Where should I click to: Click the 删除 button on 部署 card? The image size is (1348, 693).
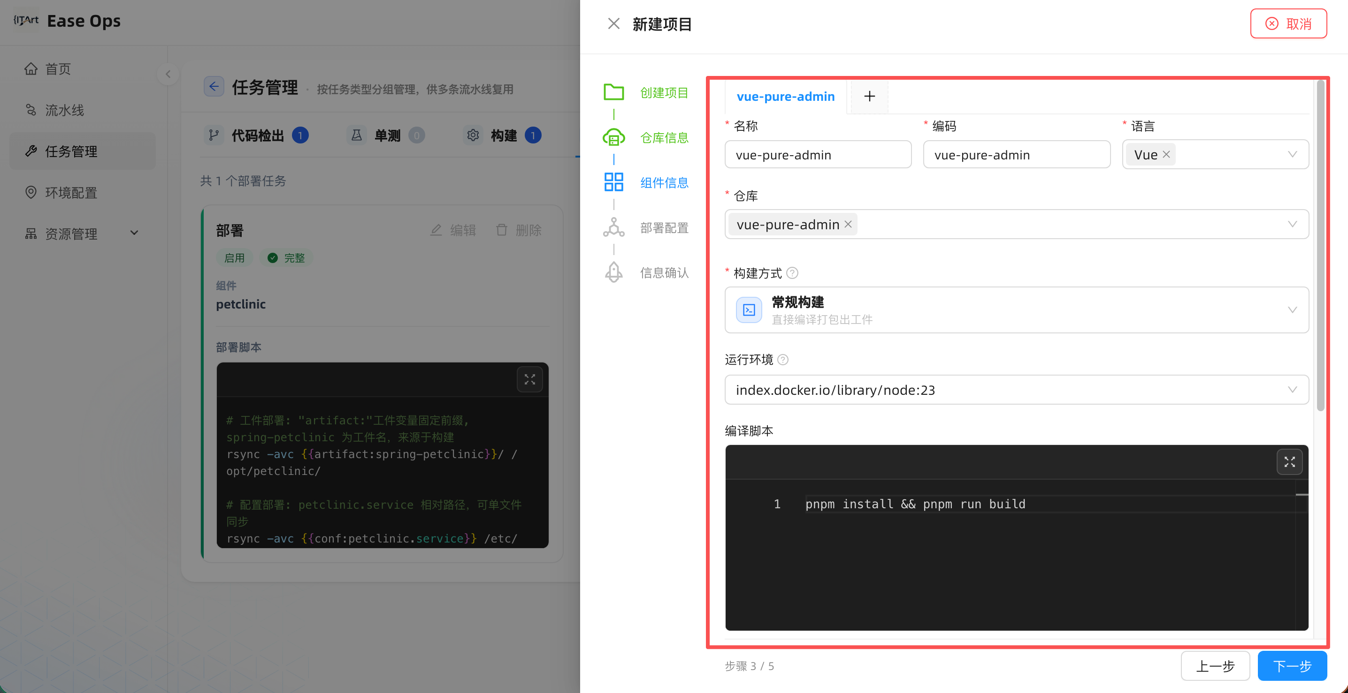518,230
